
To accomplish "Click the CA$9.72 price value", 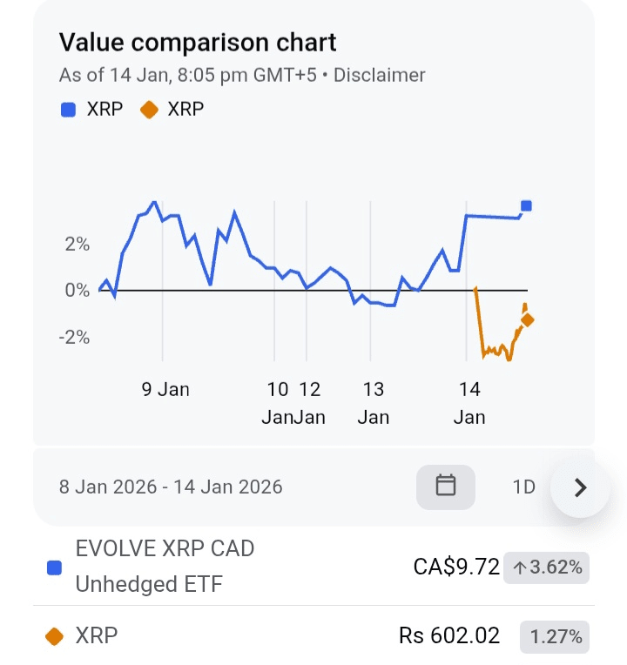I will pyautogui.click(x=456, y=568).
